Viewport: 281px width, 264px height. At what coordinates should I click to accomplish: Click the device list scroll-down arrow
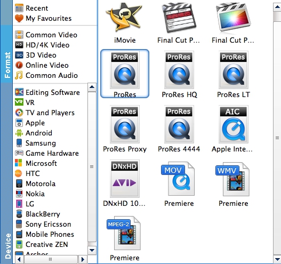92,250
